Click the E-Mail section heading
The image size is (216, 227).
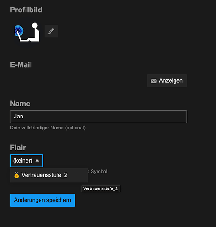point(21,65)
